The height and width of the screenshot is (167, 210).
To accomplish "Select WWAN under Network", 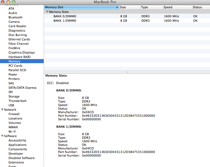I will [x=13, y=127].
